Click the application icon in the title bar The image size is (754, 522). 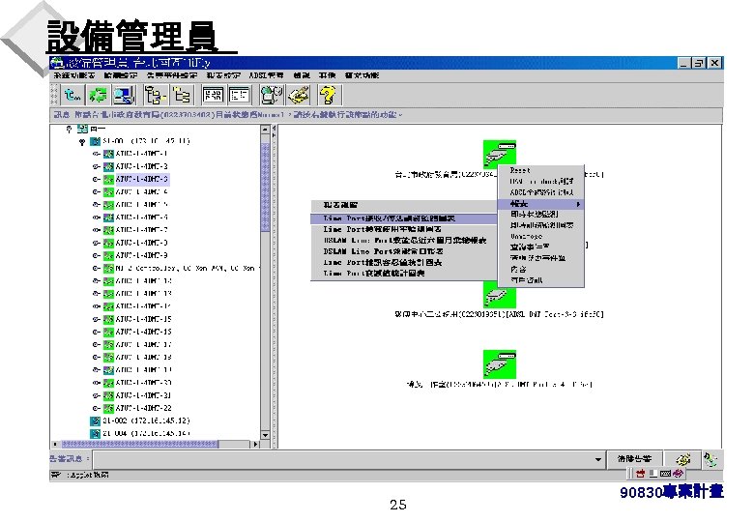pyautogui.click(x=57, y=63)
